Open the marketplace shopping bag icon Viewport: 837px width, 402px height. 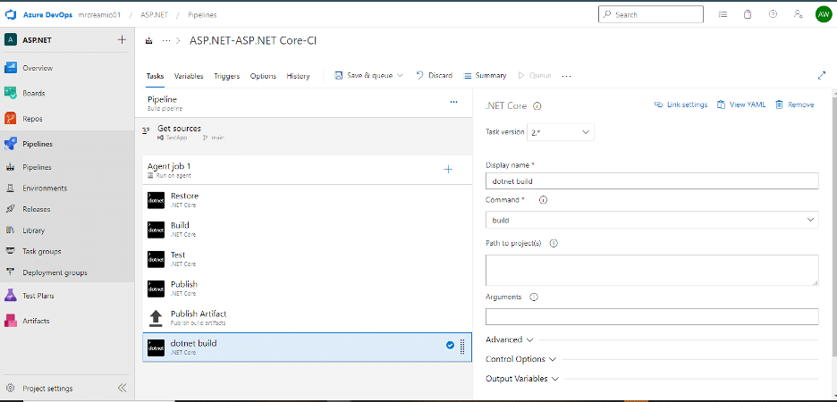click(748, 14)
